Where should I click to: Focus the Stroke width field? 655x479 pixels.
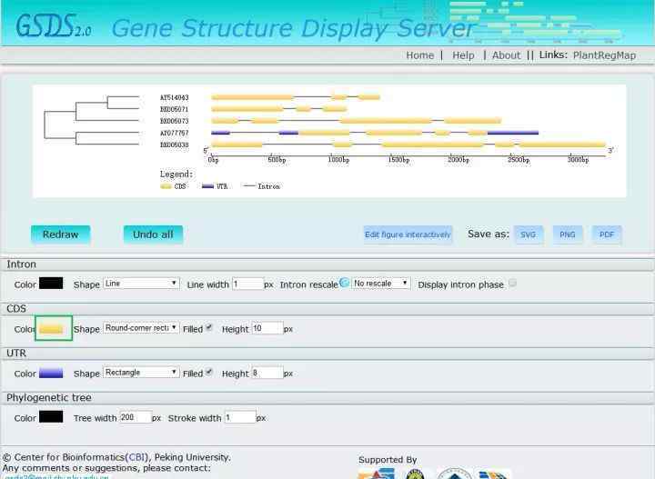pos(240,417)
